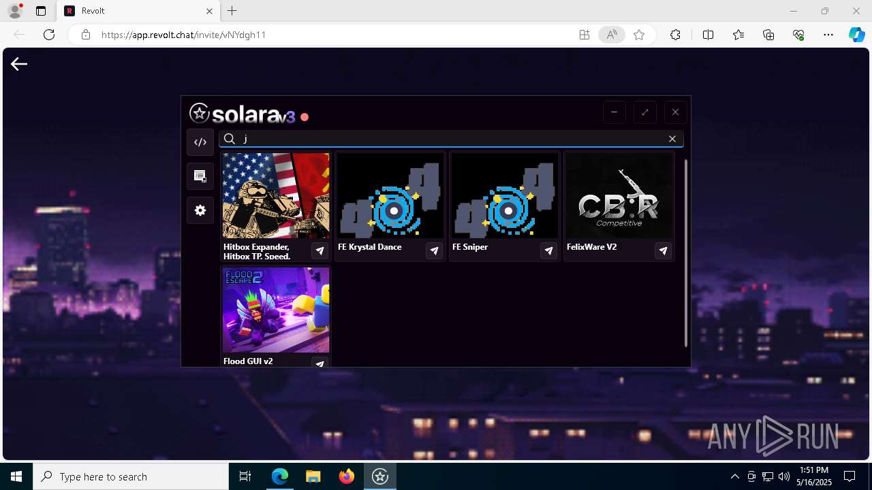The width and height of the screenshot is (872, 490).
Task: Open a new browser tab
Action: pyautogui.click(x=232, y=11)
